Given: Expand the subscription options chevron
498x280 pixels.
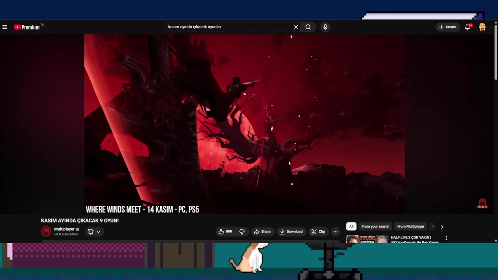Looking at the screenshot, I should (x=98, y=231).
